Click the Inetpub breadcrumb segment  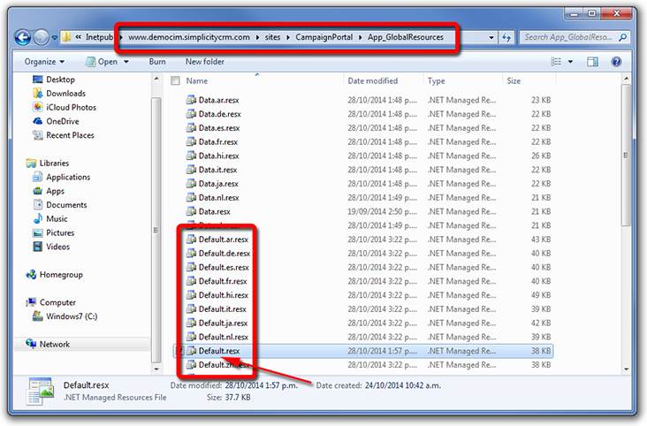[x=99, y=37]
